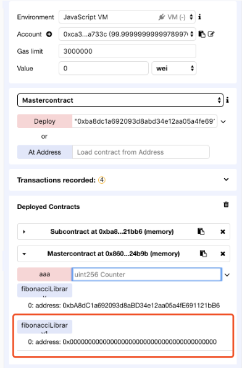
Task: Expand the Transactions recorded section
Action: pos(226,179)
